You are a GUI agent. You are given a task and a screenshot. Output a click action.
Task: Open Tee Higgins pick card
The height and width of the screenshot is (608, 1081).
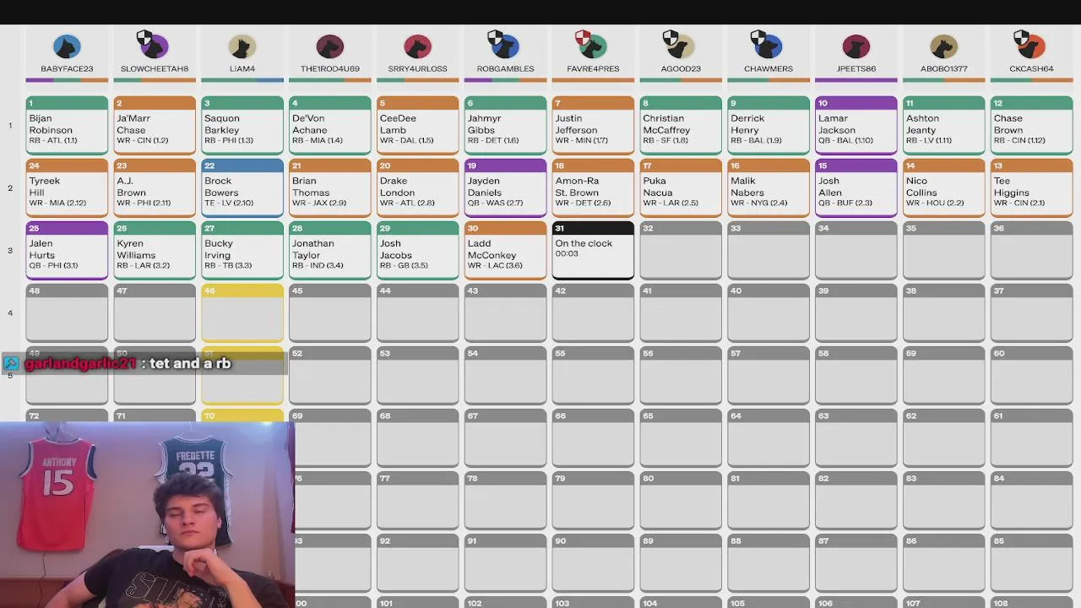click(x=1032, y=187)
